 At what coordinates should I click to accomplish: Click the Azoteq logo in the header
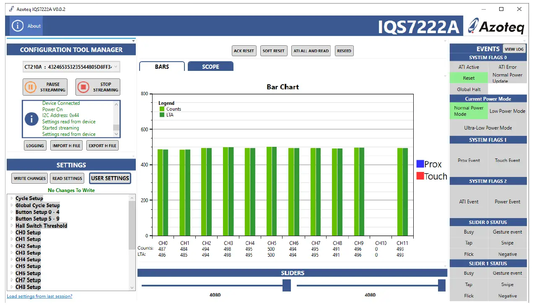pyautogui.click(x=497, y=26)
